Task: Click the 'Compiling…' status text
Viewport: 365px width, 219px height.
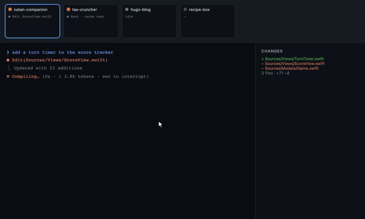Action: click(26, 76)
